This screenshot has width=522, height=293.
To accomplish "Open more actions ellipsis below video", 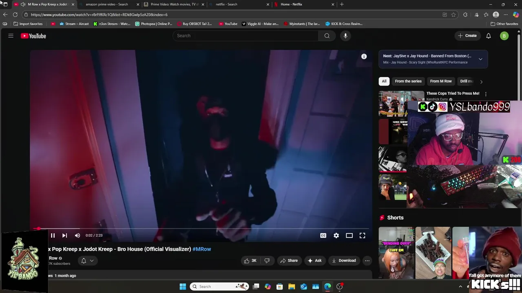I will [367, 260].
